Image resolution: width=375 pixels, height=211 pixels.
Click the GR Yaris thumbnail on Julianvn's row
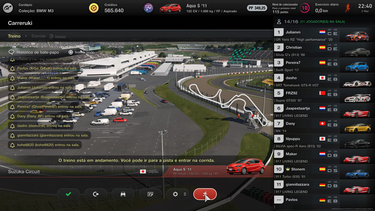tap(357, 35)
